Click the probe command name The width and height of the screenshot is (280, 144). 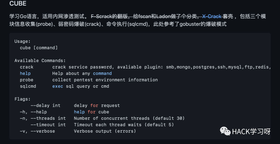coord(27,80)
